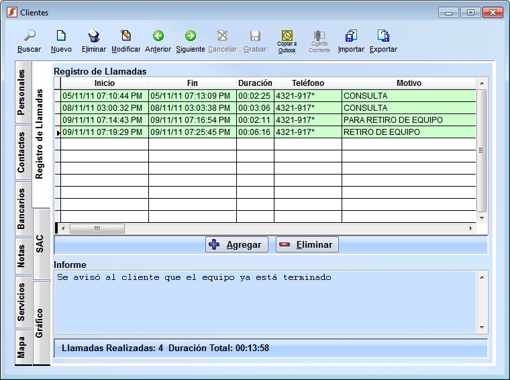Click the Eliminar button under the call list

coord(307,245)
